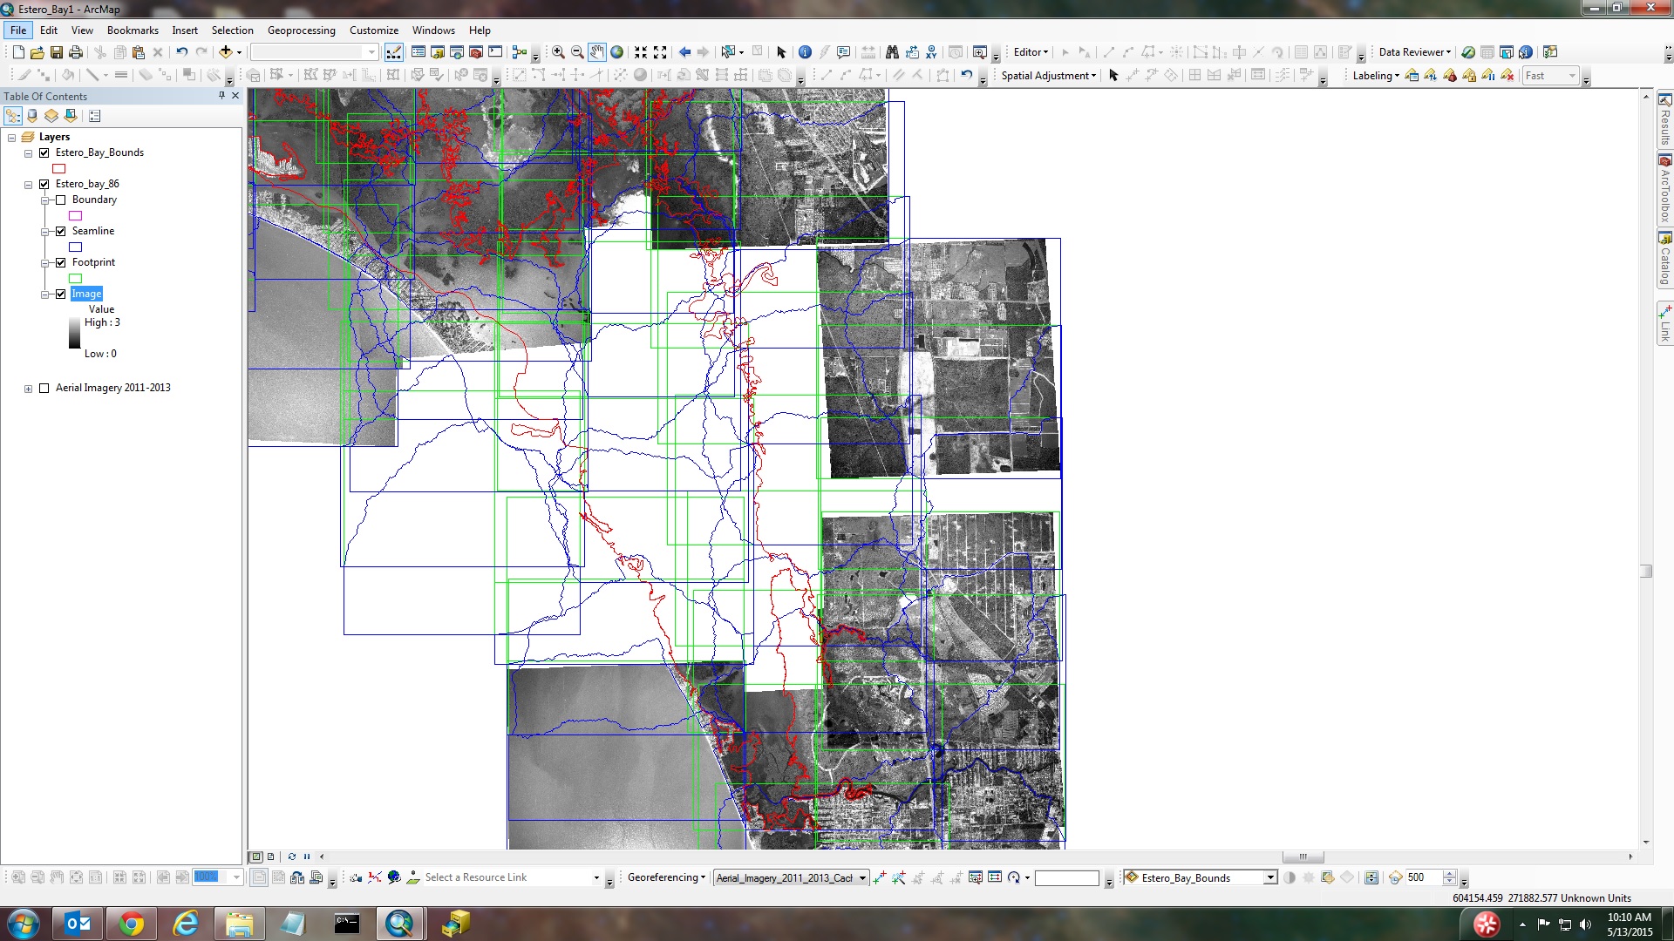Viewport: 1674px width, 941px height.
Task: Click the Add Data button icon
Action: [x=226, y=52]
